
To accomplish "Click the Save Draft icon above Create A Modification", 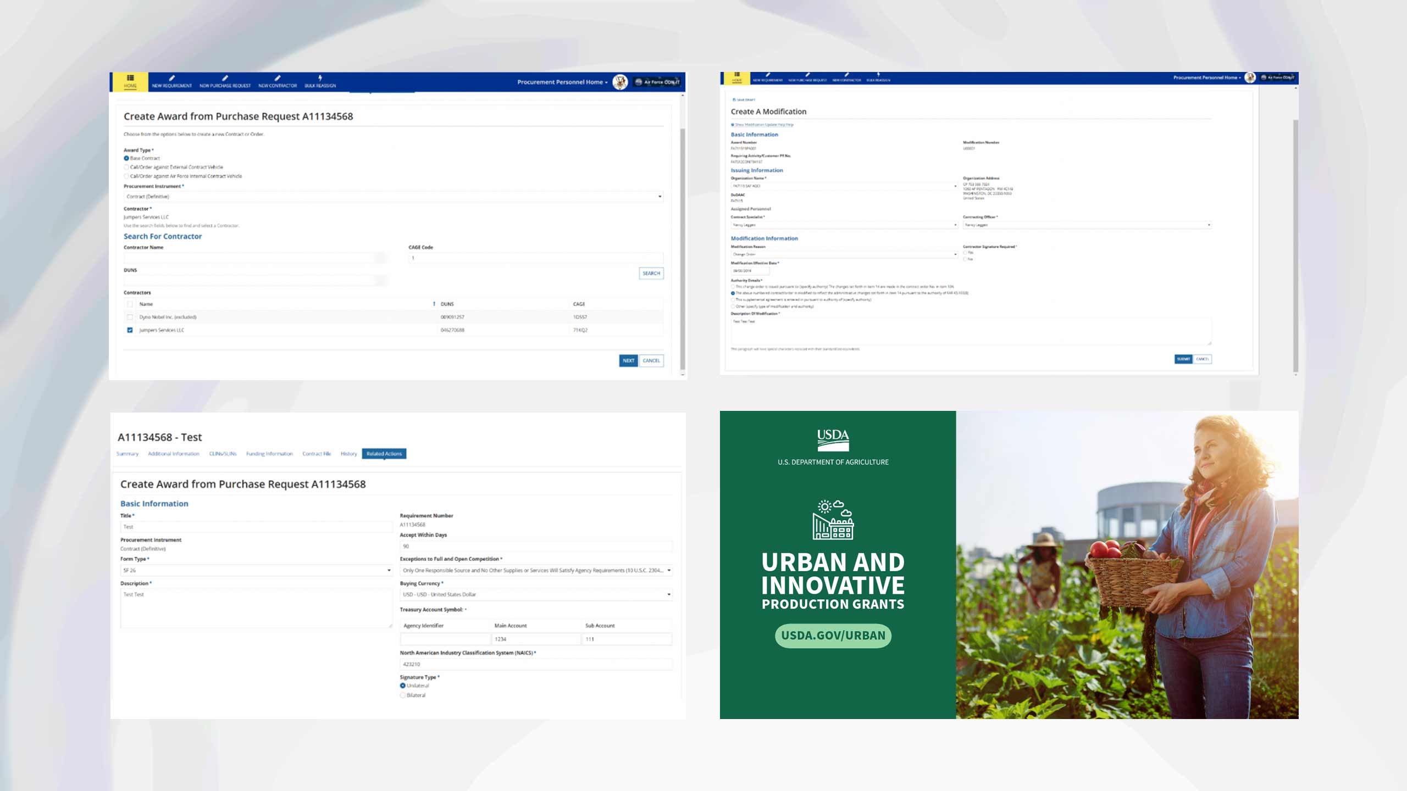I will pos(734,100).
